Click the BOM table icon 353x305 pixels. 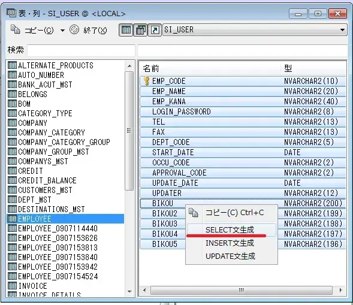pyautogui.click(x=12, y=104)
